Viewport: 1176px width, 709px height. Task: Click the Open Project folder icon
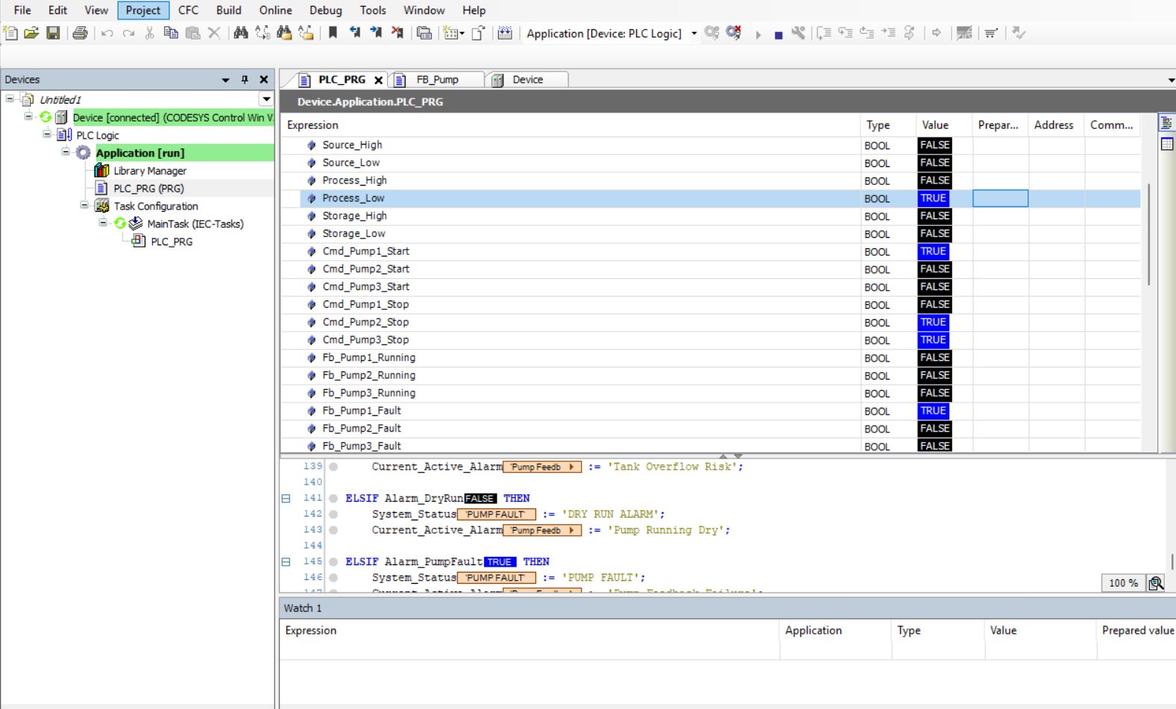coord(31,33)
